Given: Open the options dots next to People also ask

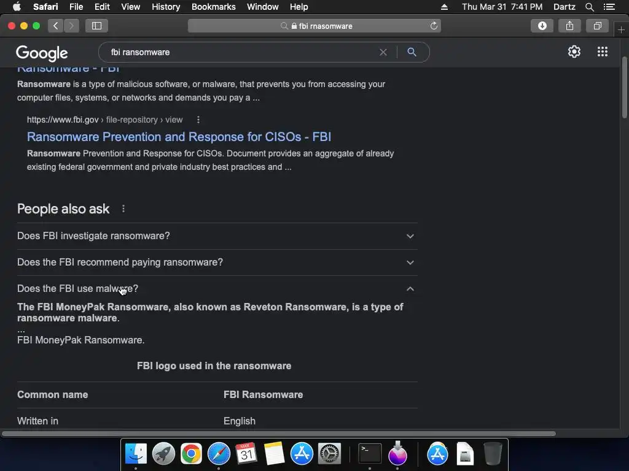Looking at the screenshot, I should [123, 209].
